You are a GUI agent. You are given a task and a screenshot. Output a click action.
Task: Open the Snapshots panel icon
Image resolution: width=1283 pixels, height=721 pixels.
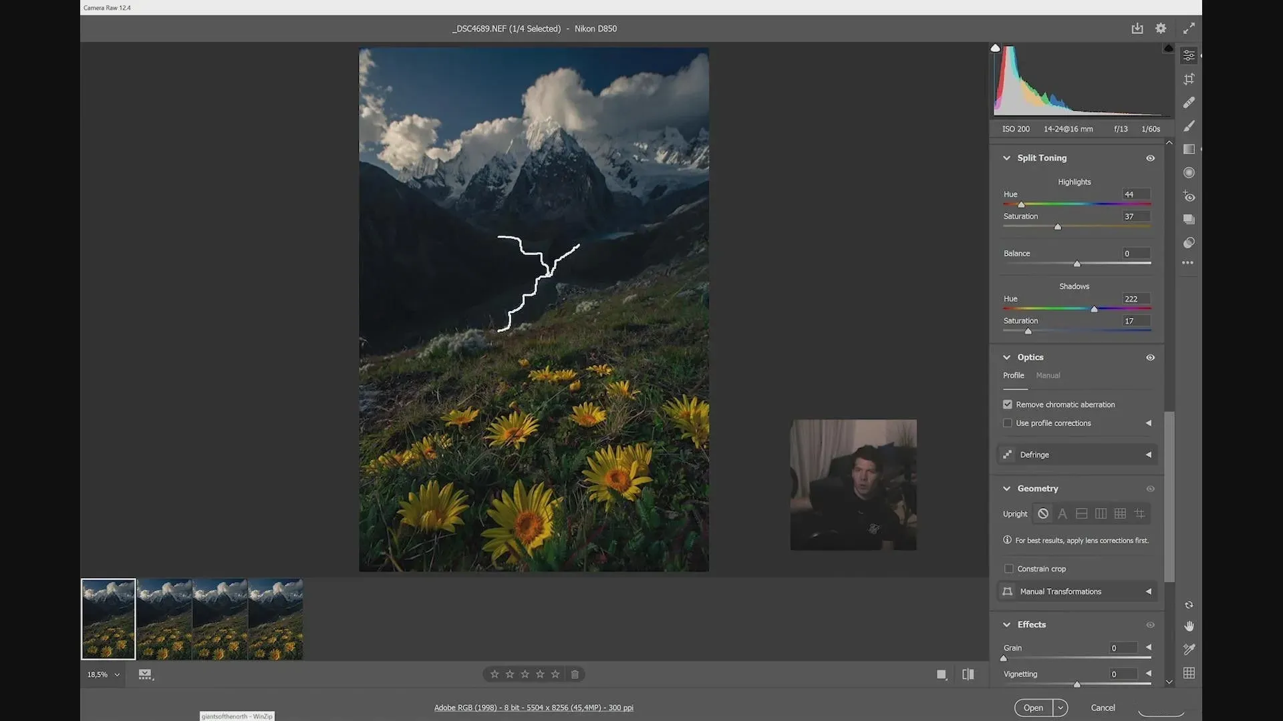click(1189, 220)
